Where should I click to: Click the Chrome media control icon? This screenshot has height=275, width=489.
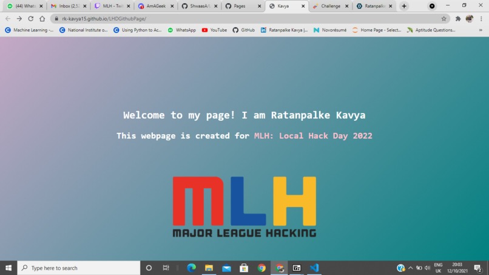(x=432, y=6)
